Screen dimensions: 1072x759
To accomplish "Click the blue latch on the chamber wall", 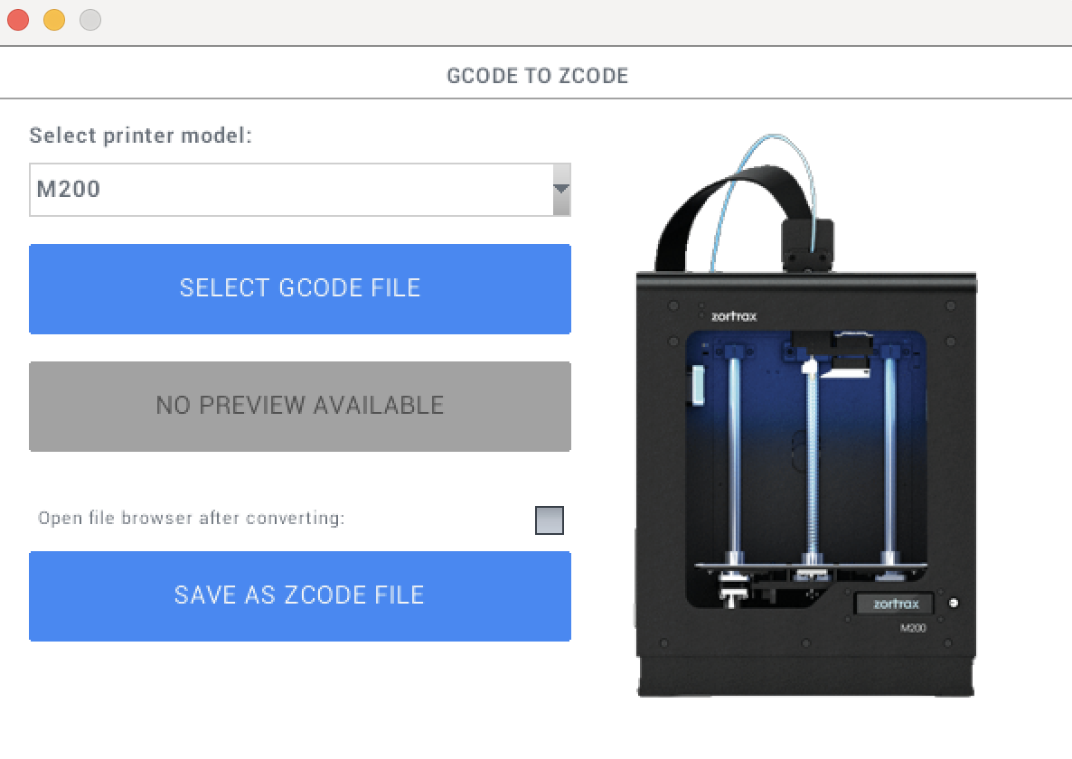I will click(x=696, y=387).
